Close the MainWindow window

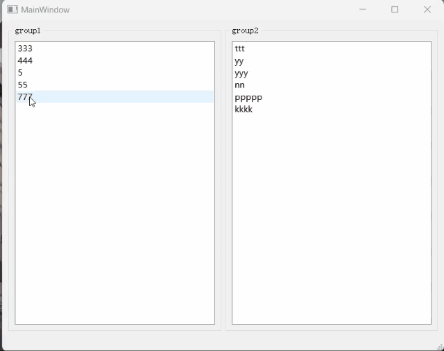point(427,10)
